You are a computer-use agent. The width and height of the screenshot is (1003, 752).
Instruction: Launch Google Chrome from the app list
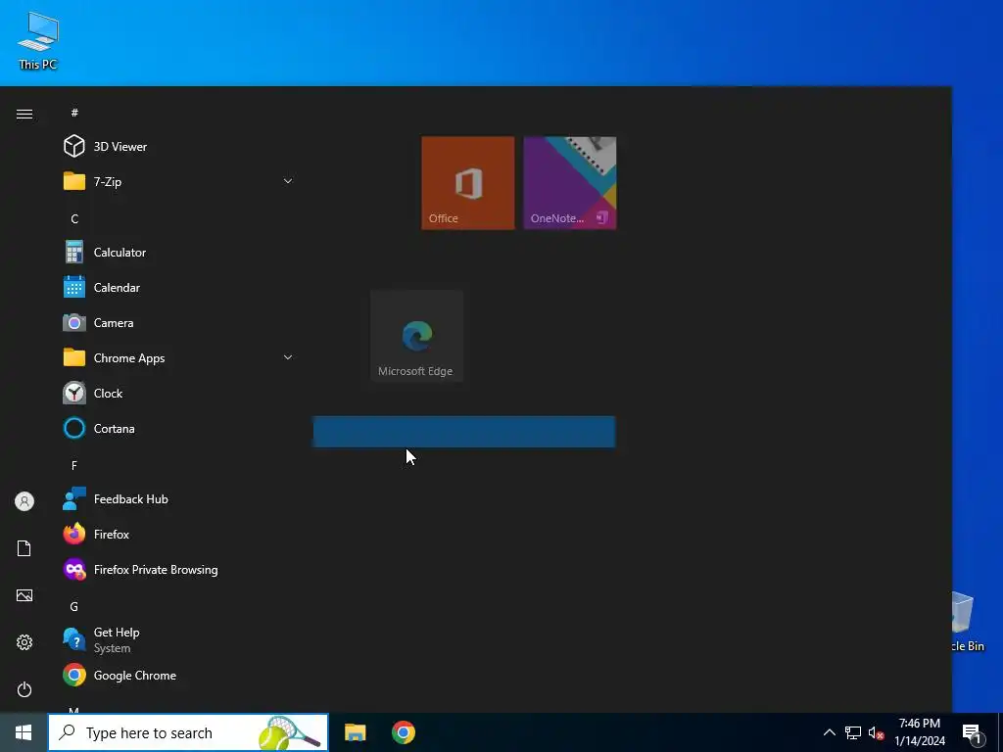[x=178, y=676]
